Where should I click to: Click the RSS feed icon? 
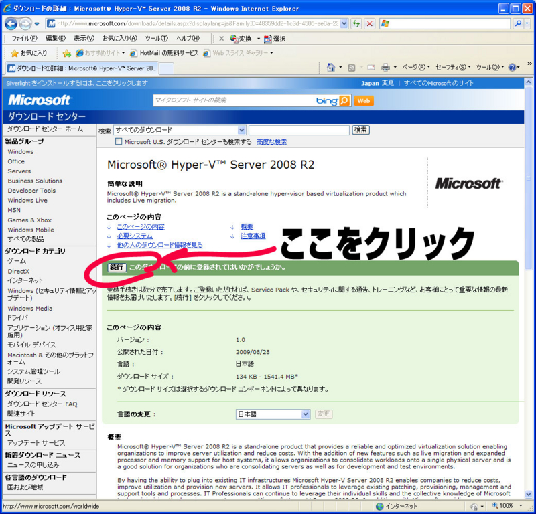click(352, 68)
